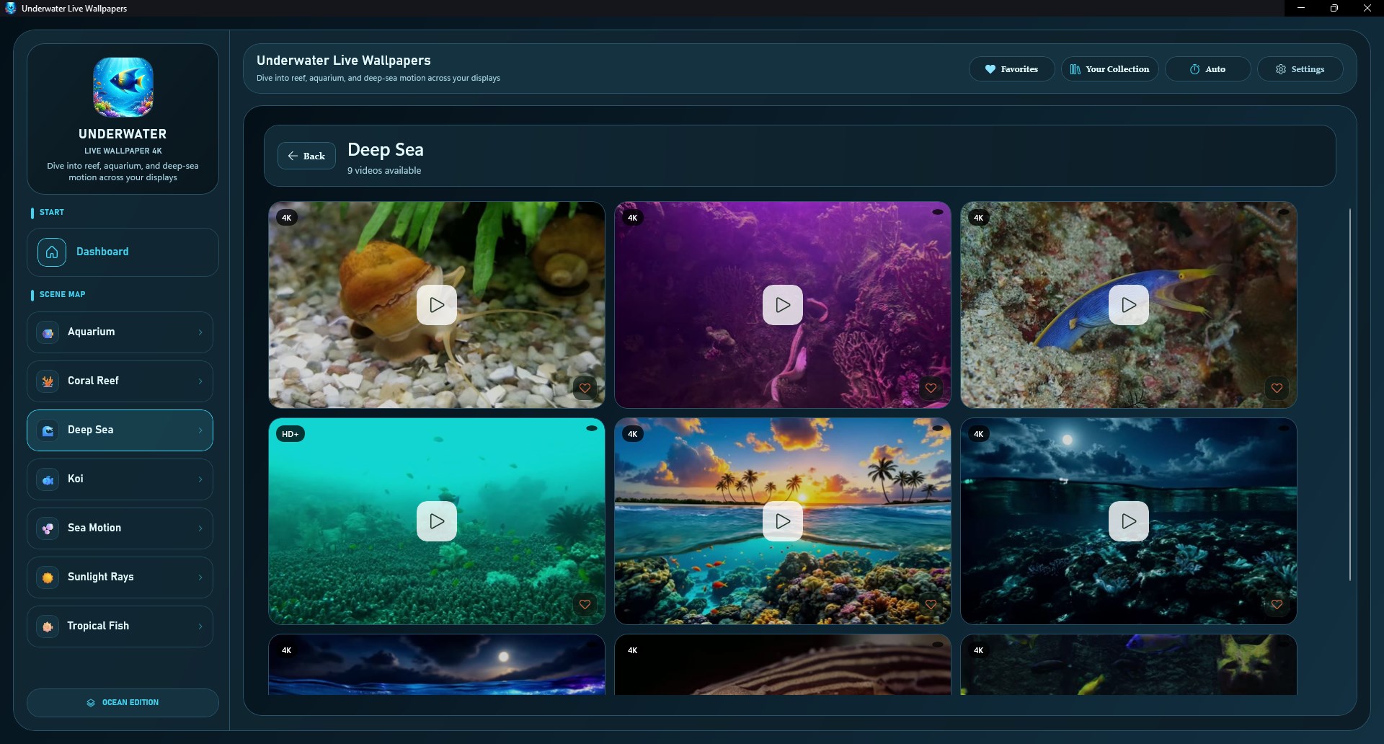Favorite the snail video with its heart
This screenshot has width=1384, height=744.
tap(585, 389)
